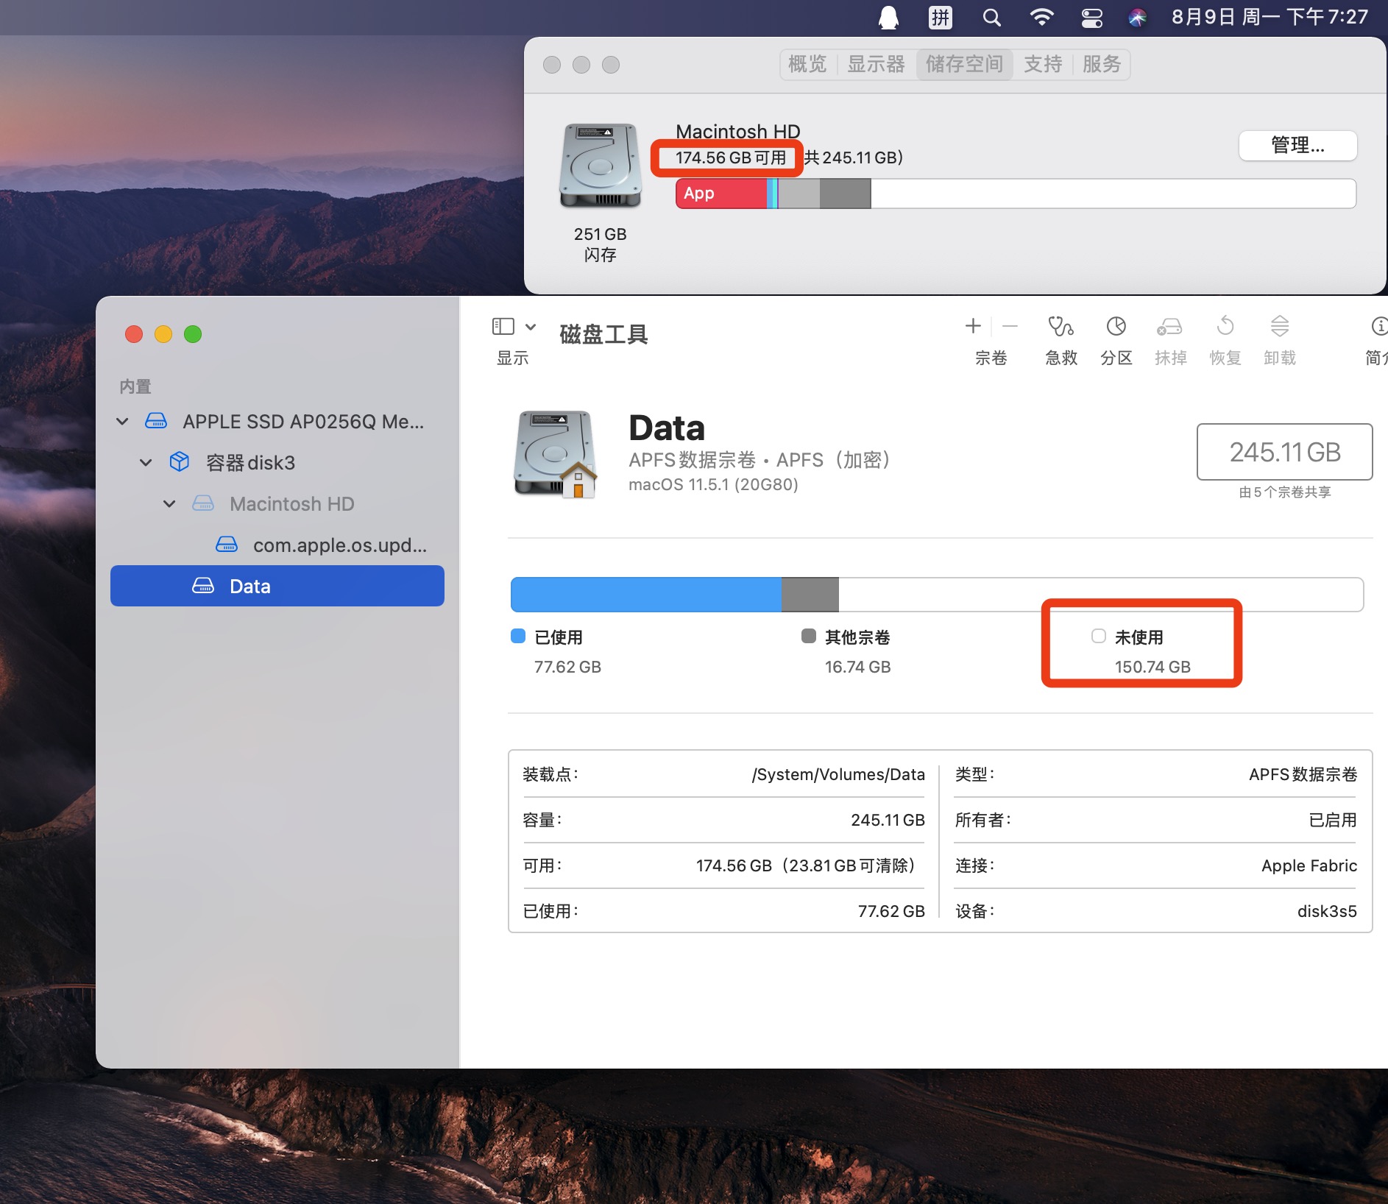Open the Partition (分区) tool

click(1116, 327)
